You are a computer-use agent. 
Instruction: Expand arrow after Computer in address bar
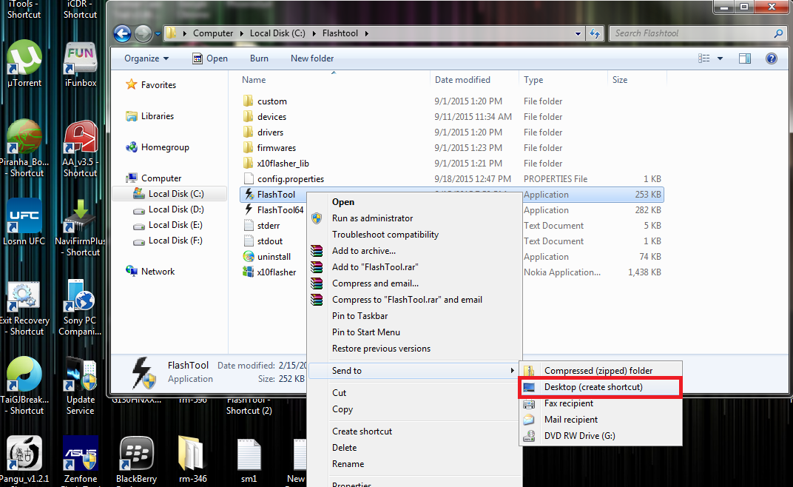(x=242, y=33)
